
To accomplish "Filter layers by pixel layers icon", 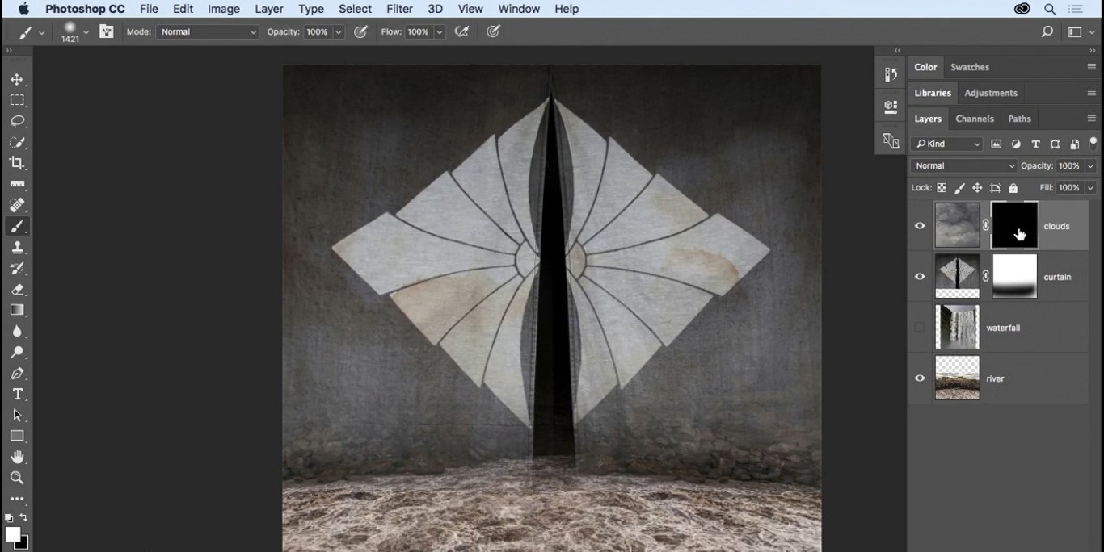I will click(x=997, y=144).
